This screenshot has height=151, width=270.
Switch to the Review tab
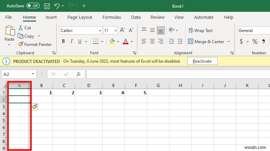click(158, 17)
